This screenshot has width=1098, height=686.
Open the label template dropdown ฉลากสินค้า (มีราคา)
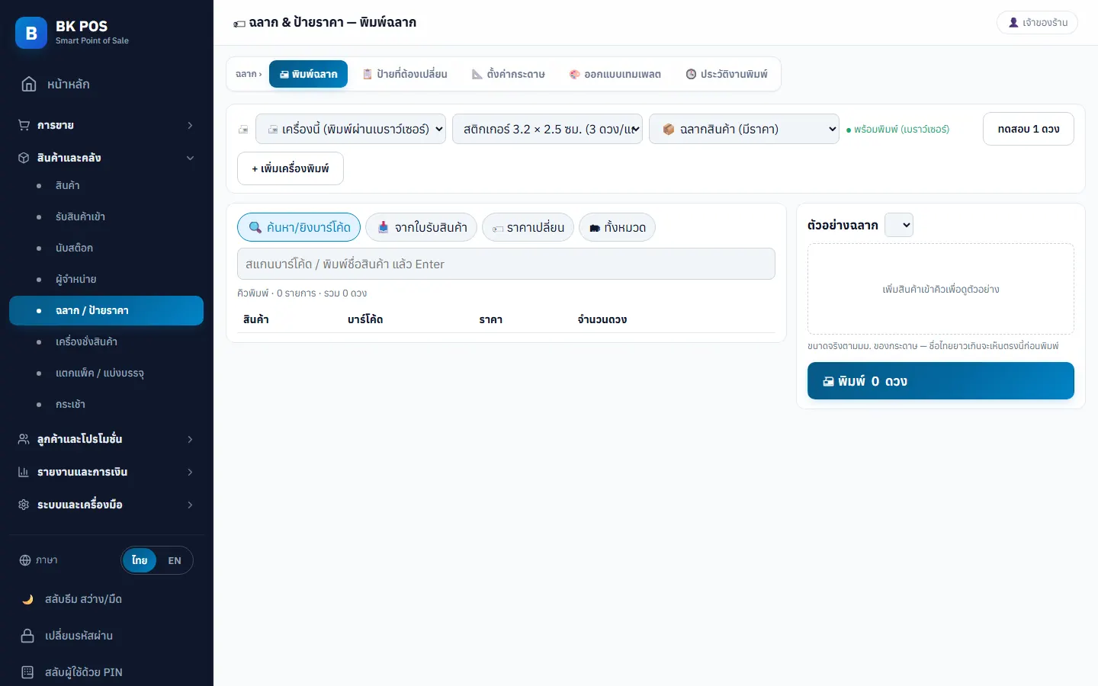(744, 129)
